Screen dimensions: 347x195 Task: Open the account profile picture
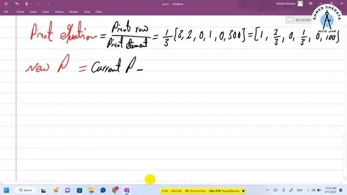click(x=300, y=4)
